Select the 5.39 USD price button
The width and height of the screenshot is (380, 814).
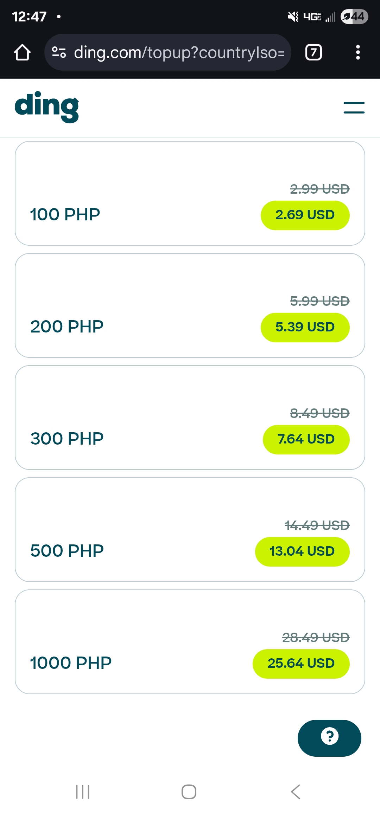(x=305, y=327)
